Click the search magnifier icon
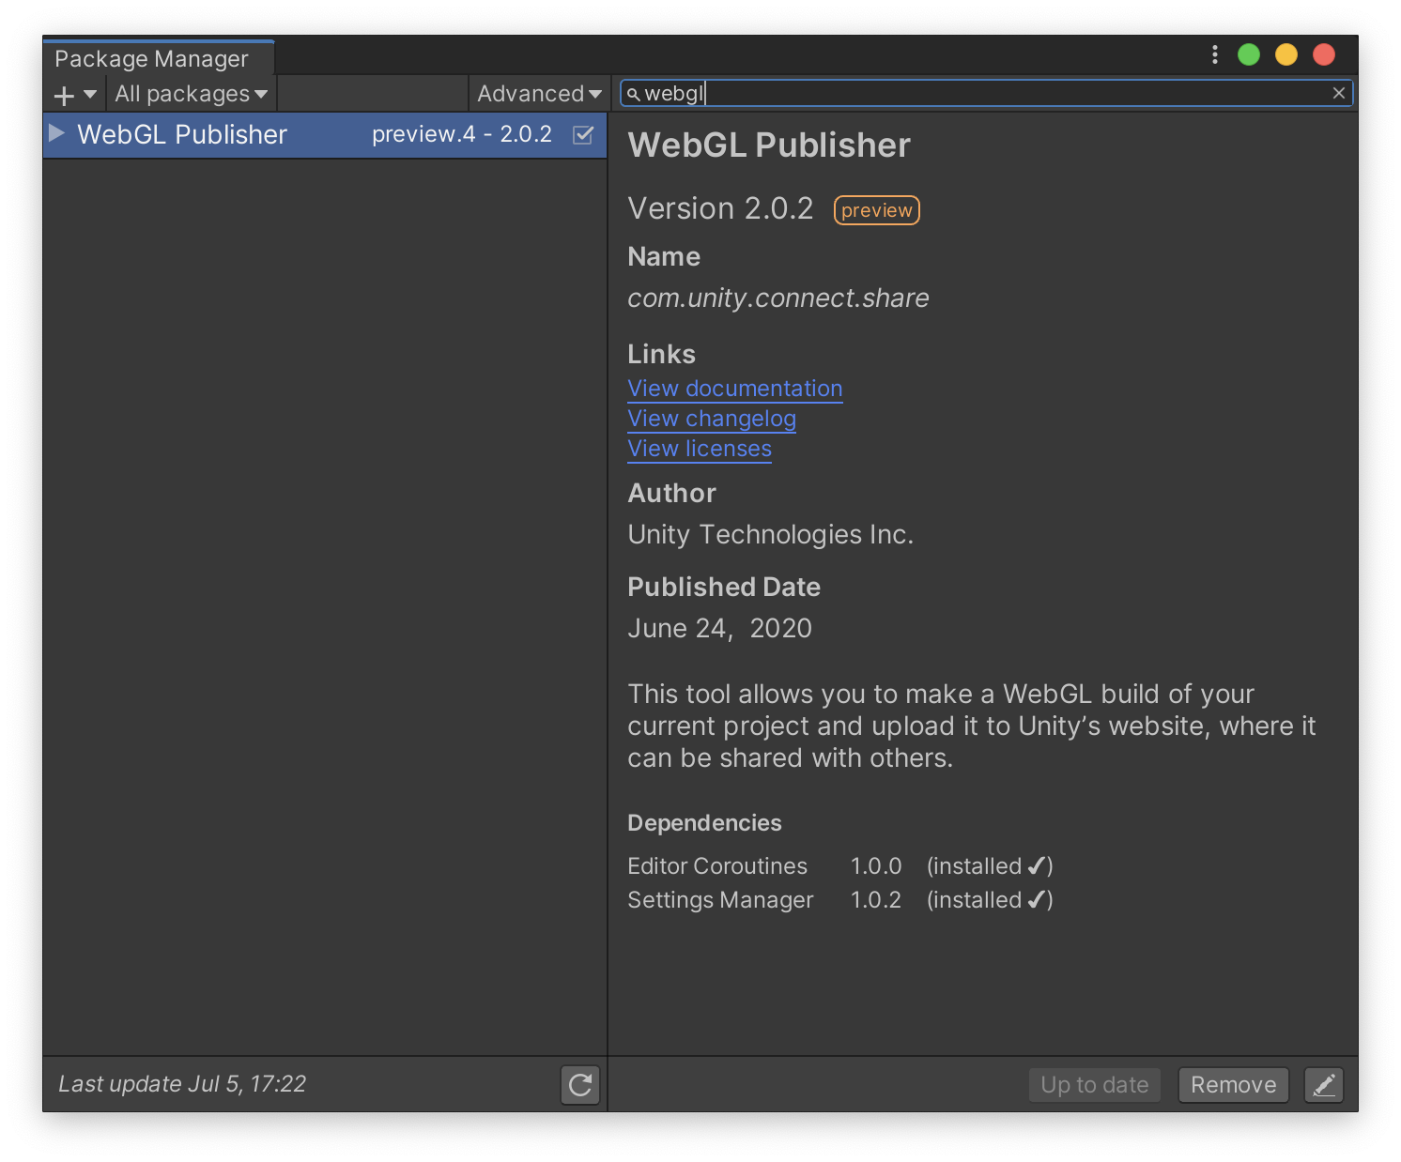 point(634,94)
